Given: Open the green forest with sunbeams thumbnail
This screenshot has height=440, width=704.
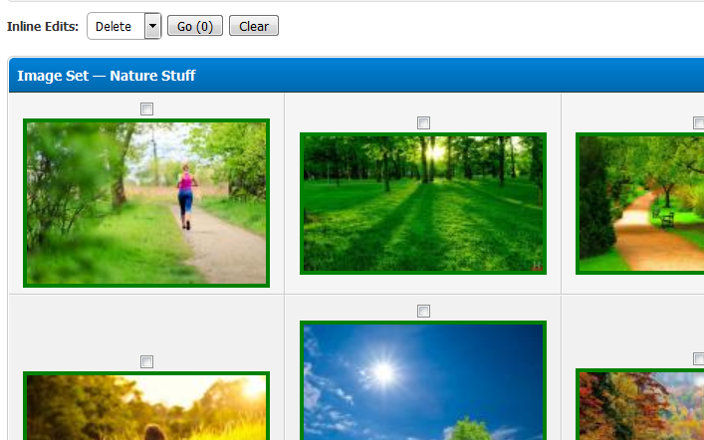Looking at the screenshot, I should tap(423, 203).
